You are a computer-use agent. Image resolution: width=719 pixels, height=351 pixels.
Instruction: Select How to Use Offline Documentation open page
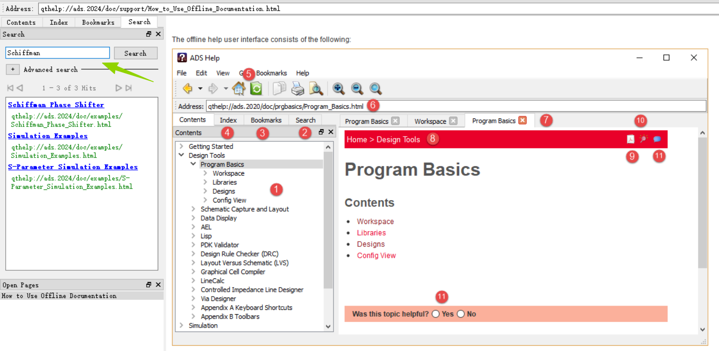pyautogui.click(x=82, y=296)
